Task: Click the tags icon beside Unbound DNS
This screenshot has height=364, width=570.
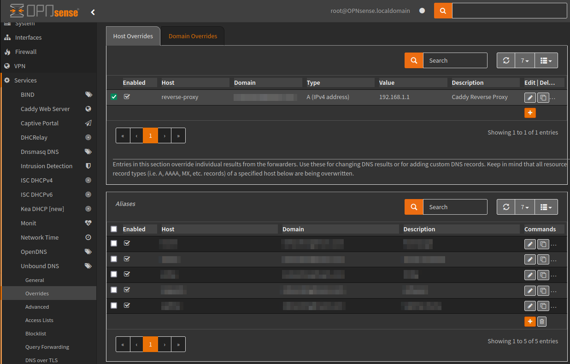Action: click(88, 266)
